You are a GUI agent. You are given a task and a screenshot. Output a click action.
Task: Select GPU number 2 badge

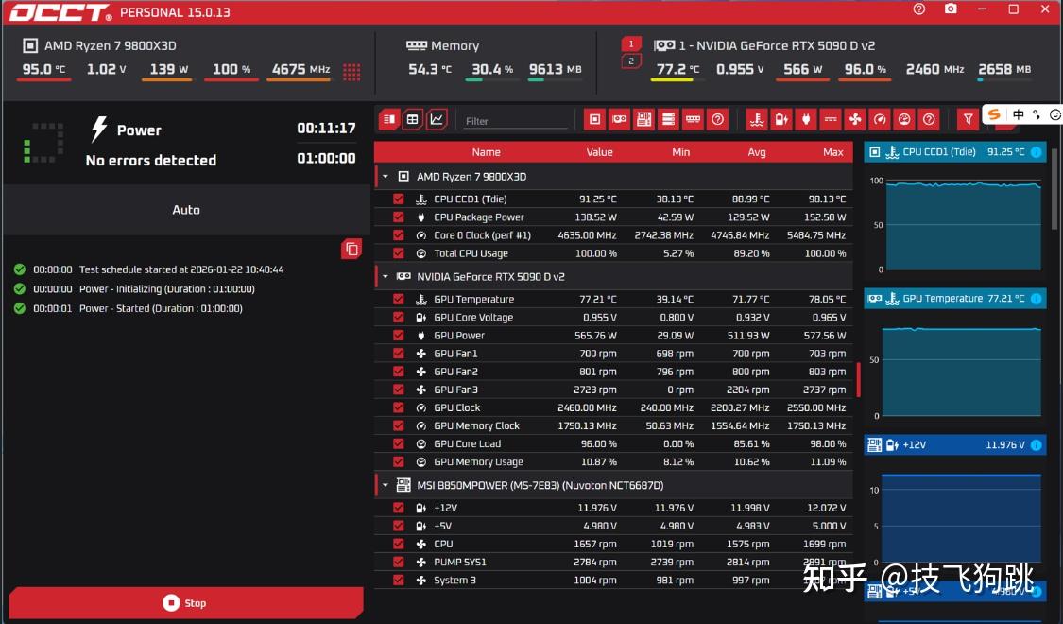click(x=631, y=61)
